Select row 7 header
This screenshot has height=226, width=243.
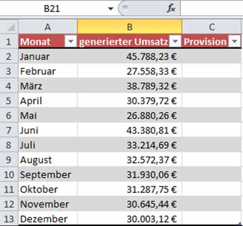9,130
